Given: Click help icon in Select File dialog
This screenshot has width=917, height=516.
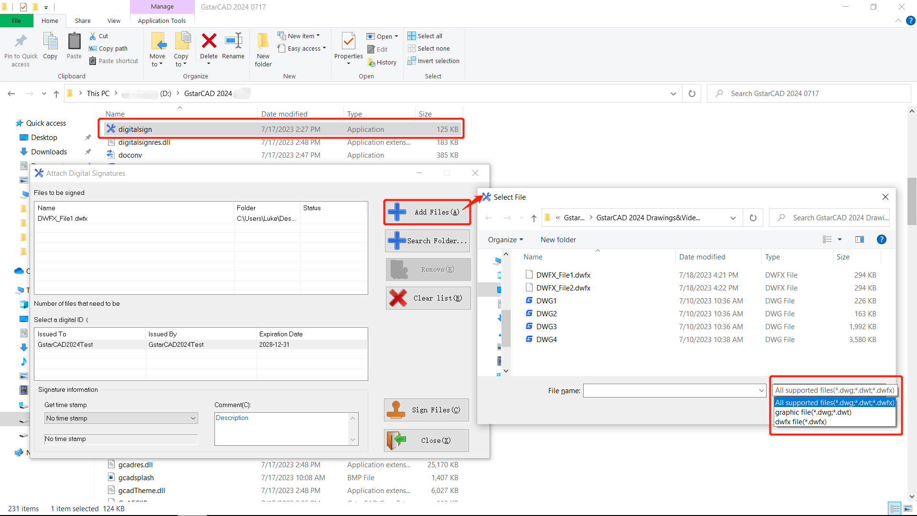Looking at the screenshot, I should tap(882, 239).
